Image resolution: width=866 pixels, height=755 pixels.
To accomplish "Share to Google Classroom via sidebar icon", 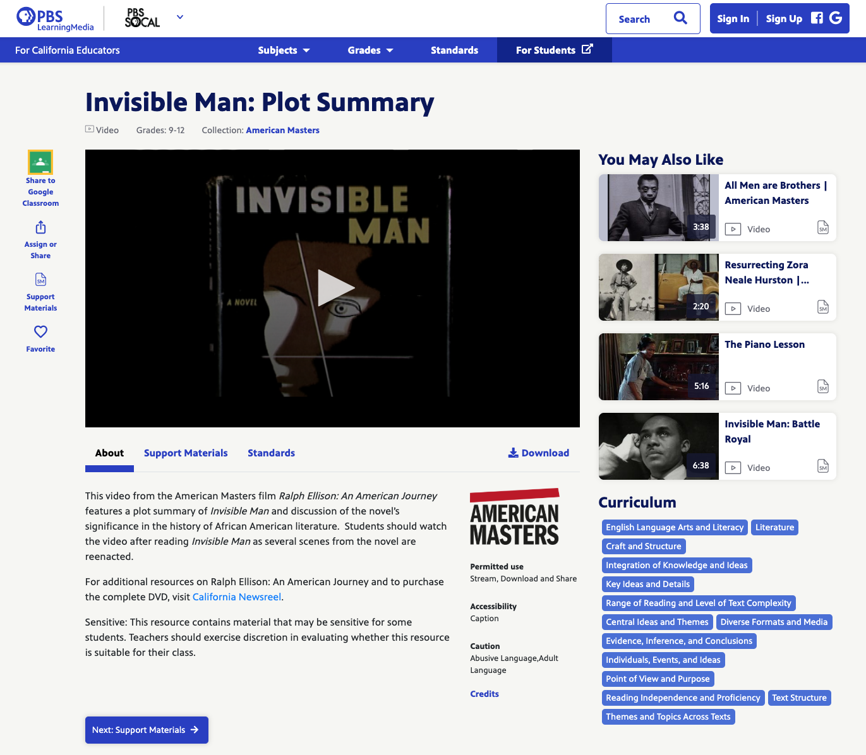I will coord(40,162).
